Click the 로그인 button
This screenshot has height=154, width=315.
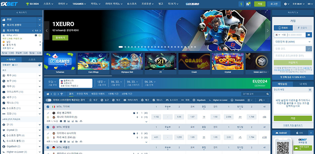tap(274, 4)
